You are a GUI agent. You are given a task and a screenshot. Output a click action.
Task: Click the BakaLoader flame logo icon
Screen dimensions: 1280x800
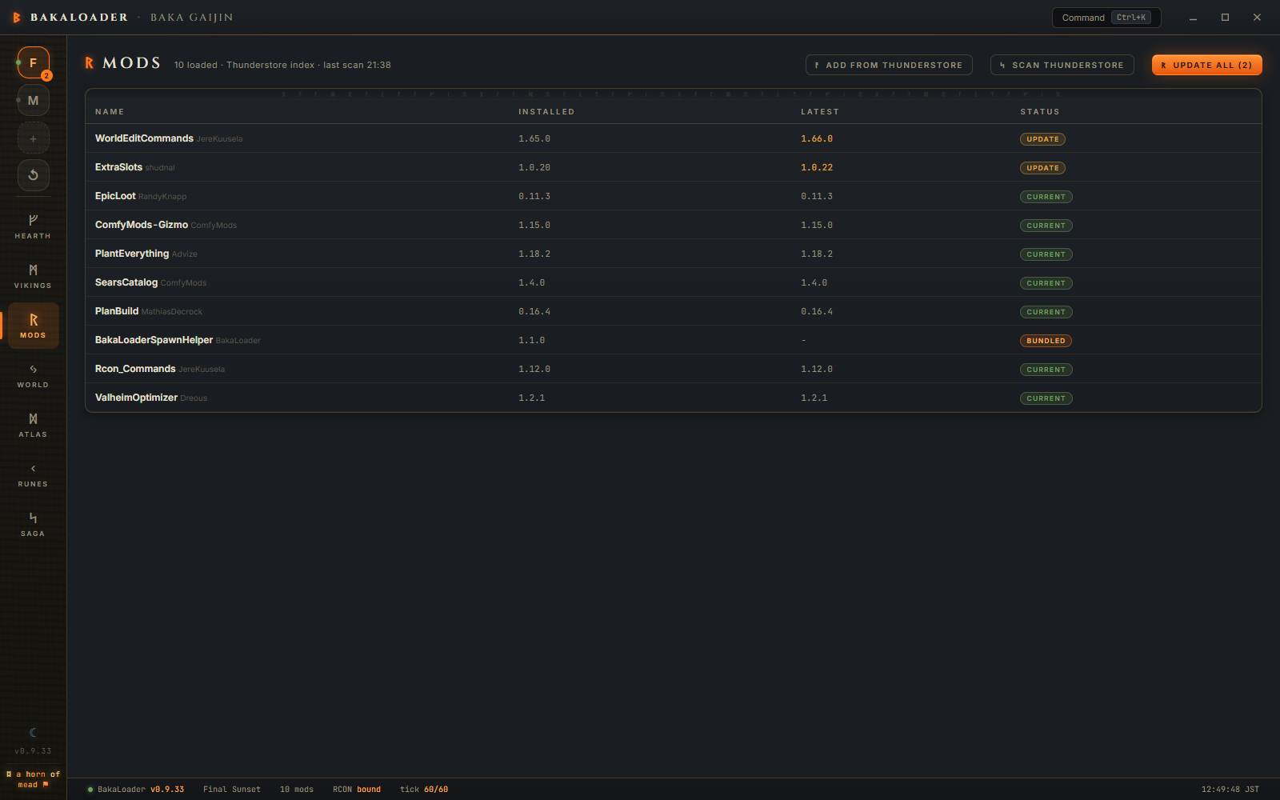tap(16, 18)
